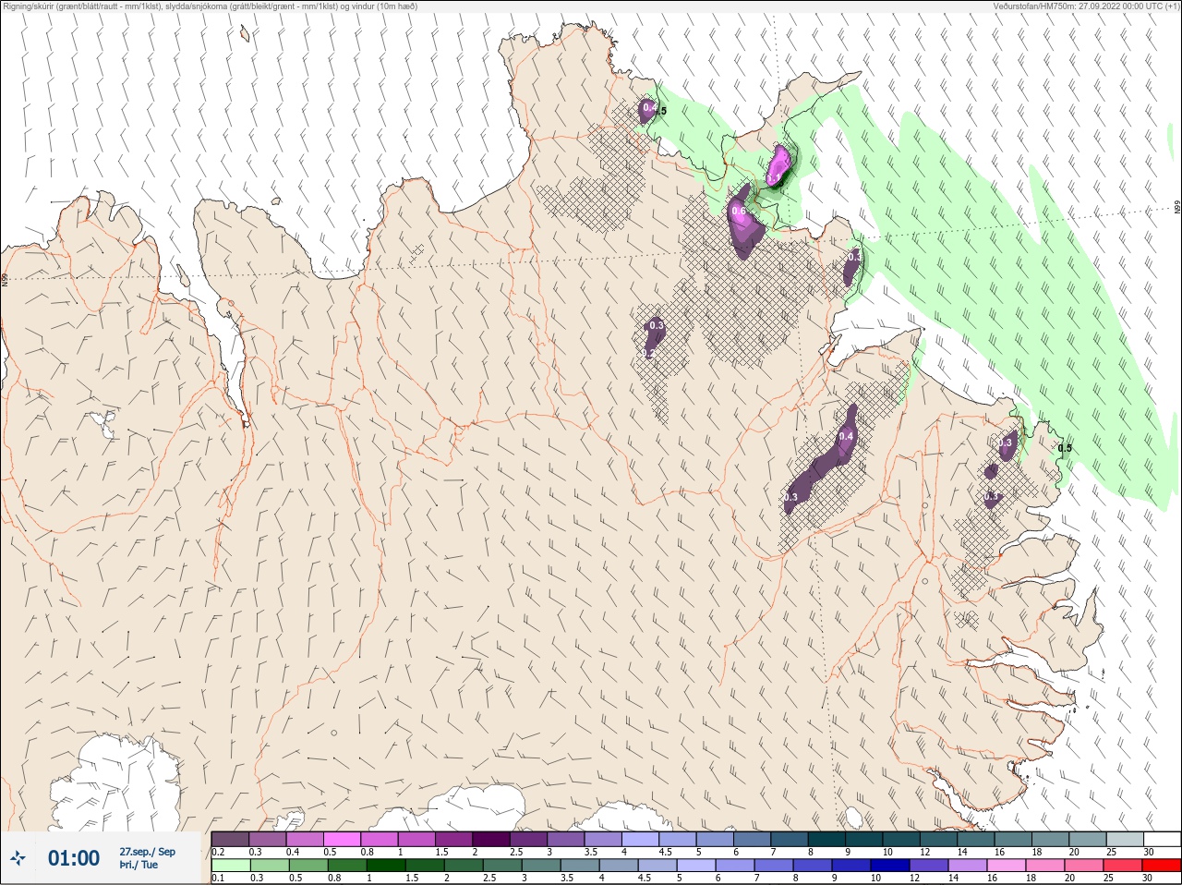The width and height of the screenshot is (1182, 885).
Task: Click the N99 label on the left map edge
Action: point(5,279)
